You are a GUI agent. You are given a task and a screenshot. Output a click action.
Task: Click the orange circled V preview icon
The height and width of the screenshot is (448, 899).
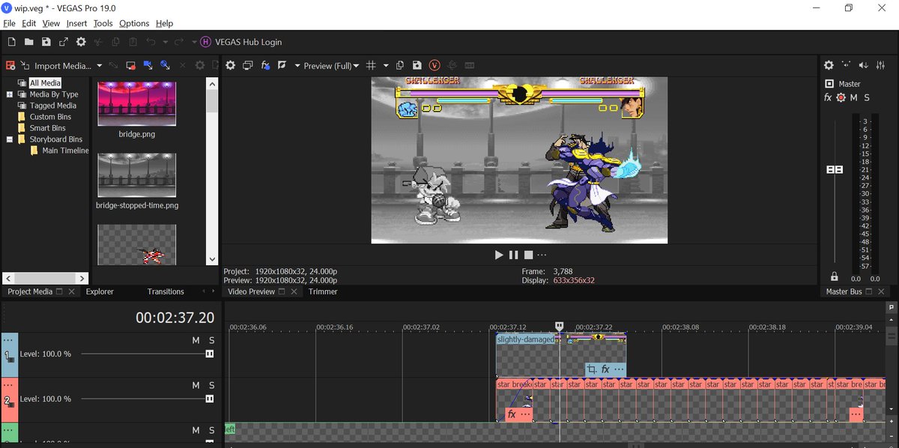[x=434, y=66]
